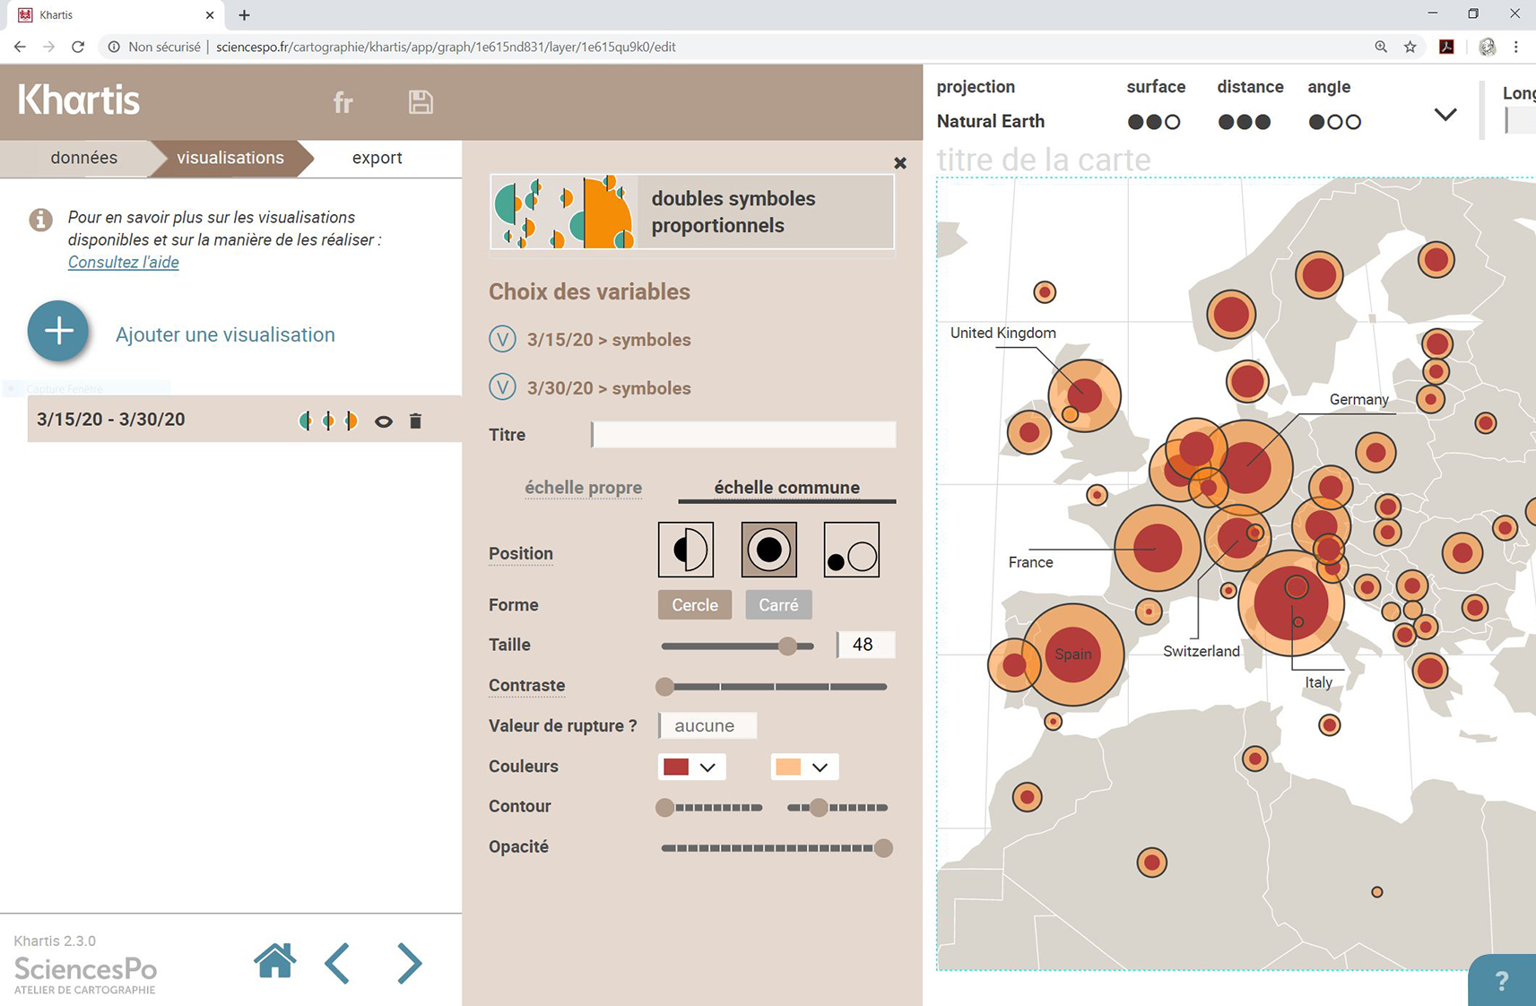This screenshot has height=1006, width=1536.
Task: Click the SciencesPo logo
Action: click(x=85, y=975)
